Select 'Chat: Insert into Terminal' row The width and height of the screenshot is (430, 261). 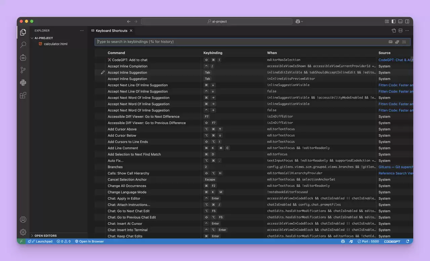pos(254,230)
